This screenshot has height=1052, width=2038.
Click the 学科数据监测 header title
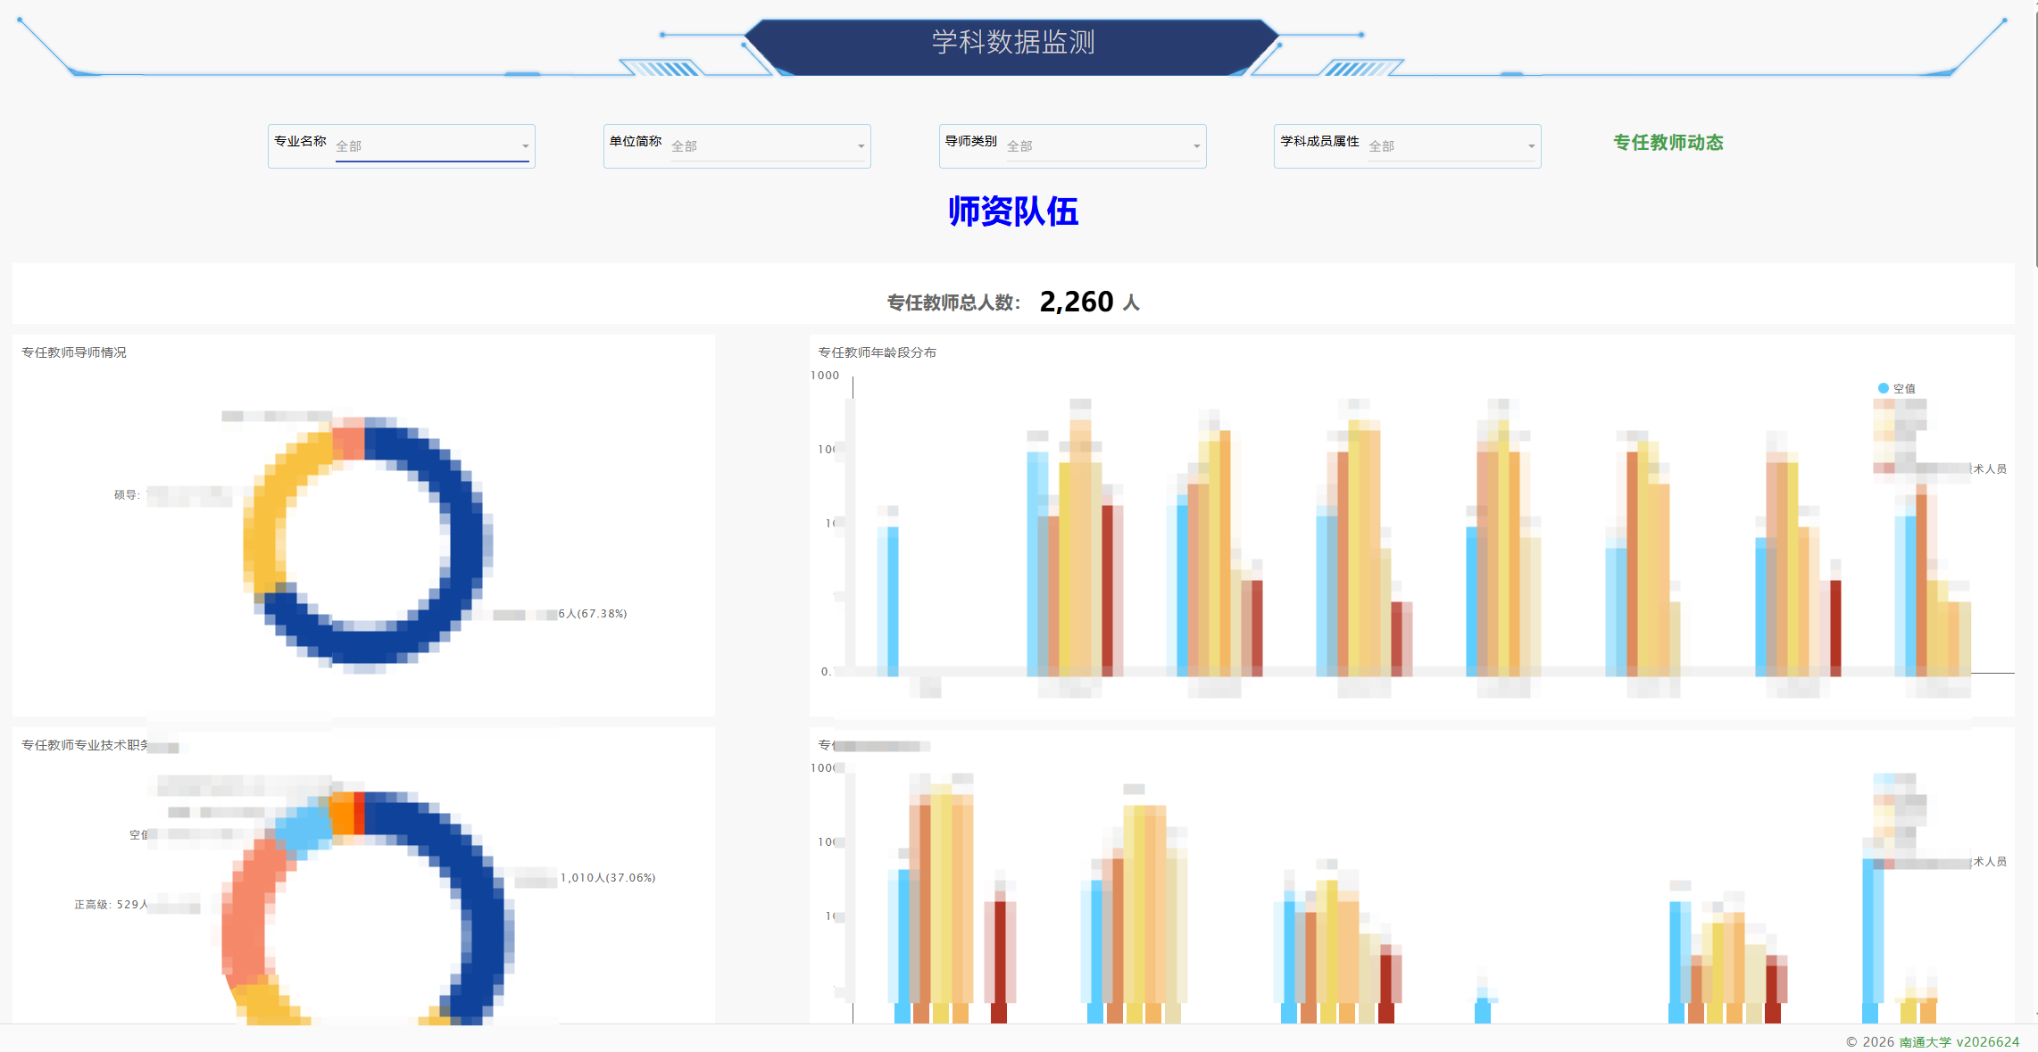pyautogui.click(x=1012, y=42)
